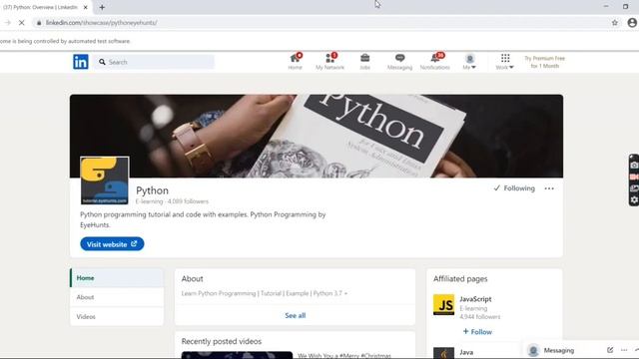Focus the LinkedIn Search field
639x359 pixels.
155,62
